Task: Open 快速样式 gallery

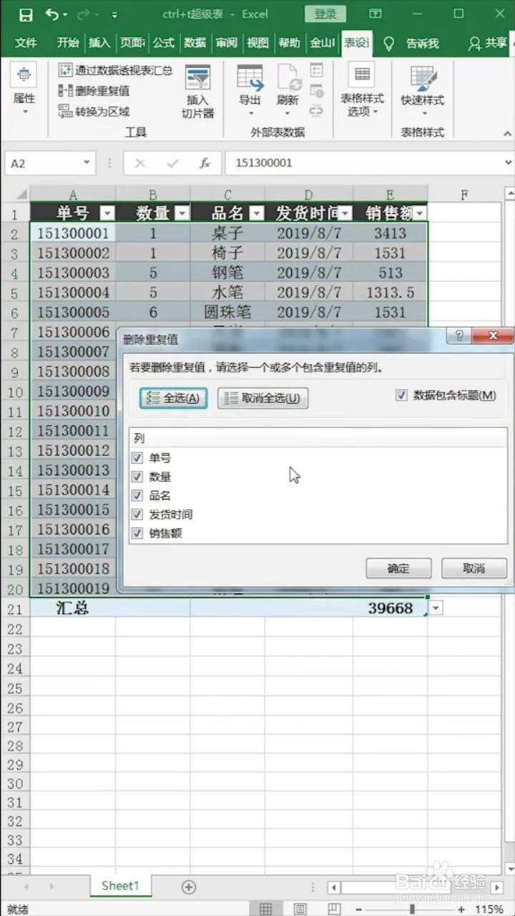Action: click(x=423, y=91)
